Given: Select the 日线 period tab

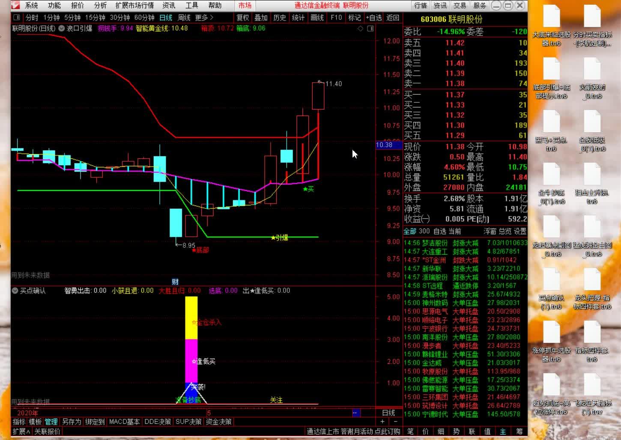Looking at the screenshot, I should 166,18.
